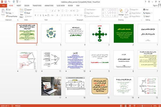Open the font size combo box
The width and height of the screenshot is (161, 107).
coord(49,11)
